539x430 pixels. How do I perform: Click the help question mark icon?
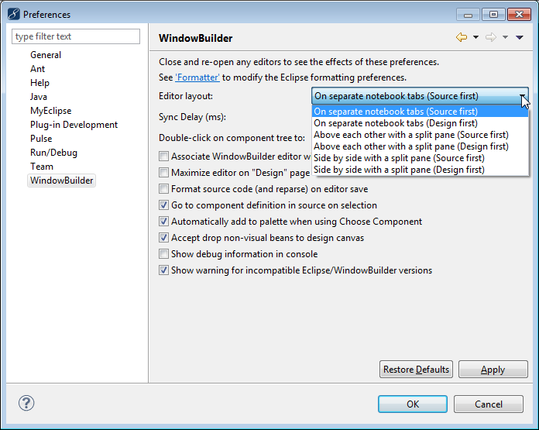tap(26, 404)
